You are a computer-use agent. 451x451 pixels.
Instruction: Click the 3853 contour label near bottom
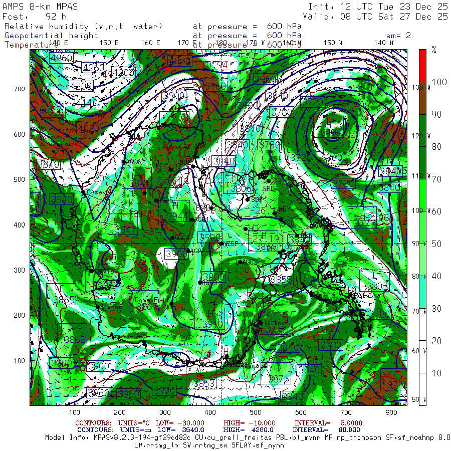[204, 384]
